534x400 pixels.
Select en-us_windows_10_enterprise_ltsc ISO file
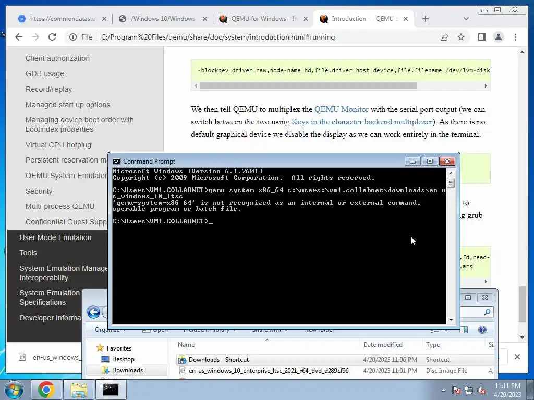[335, 371]
